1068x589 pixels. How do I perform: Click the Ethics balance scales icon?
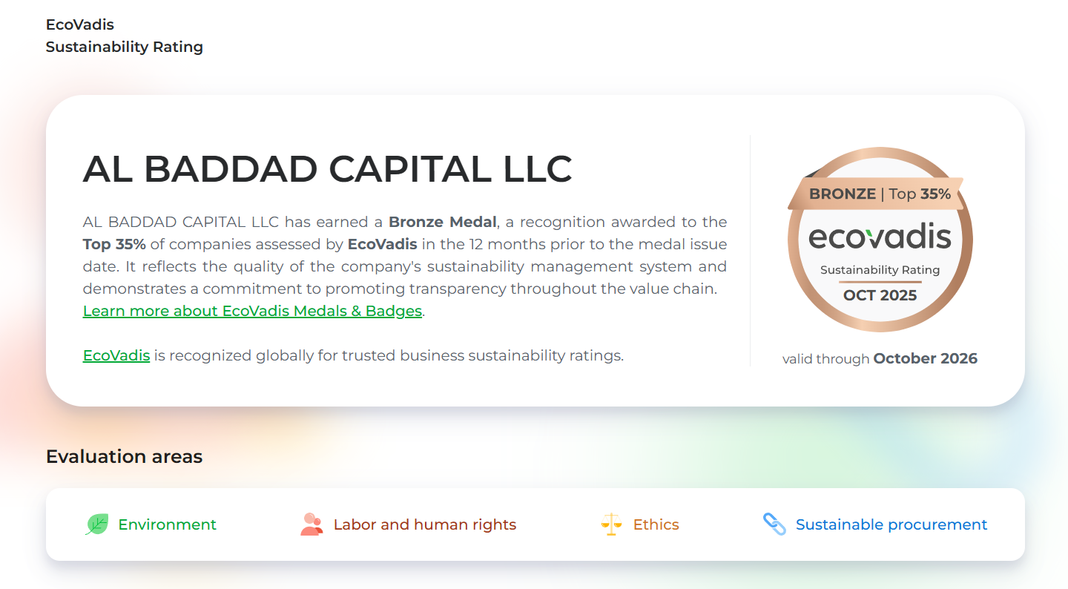tap(611, 524)
